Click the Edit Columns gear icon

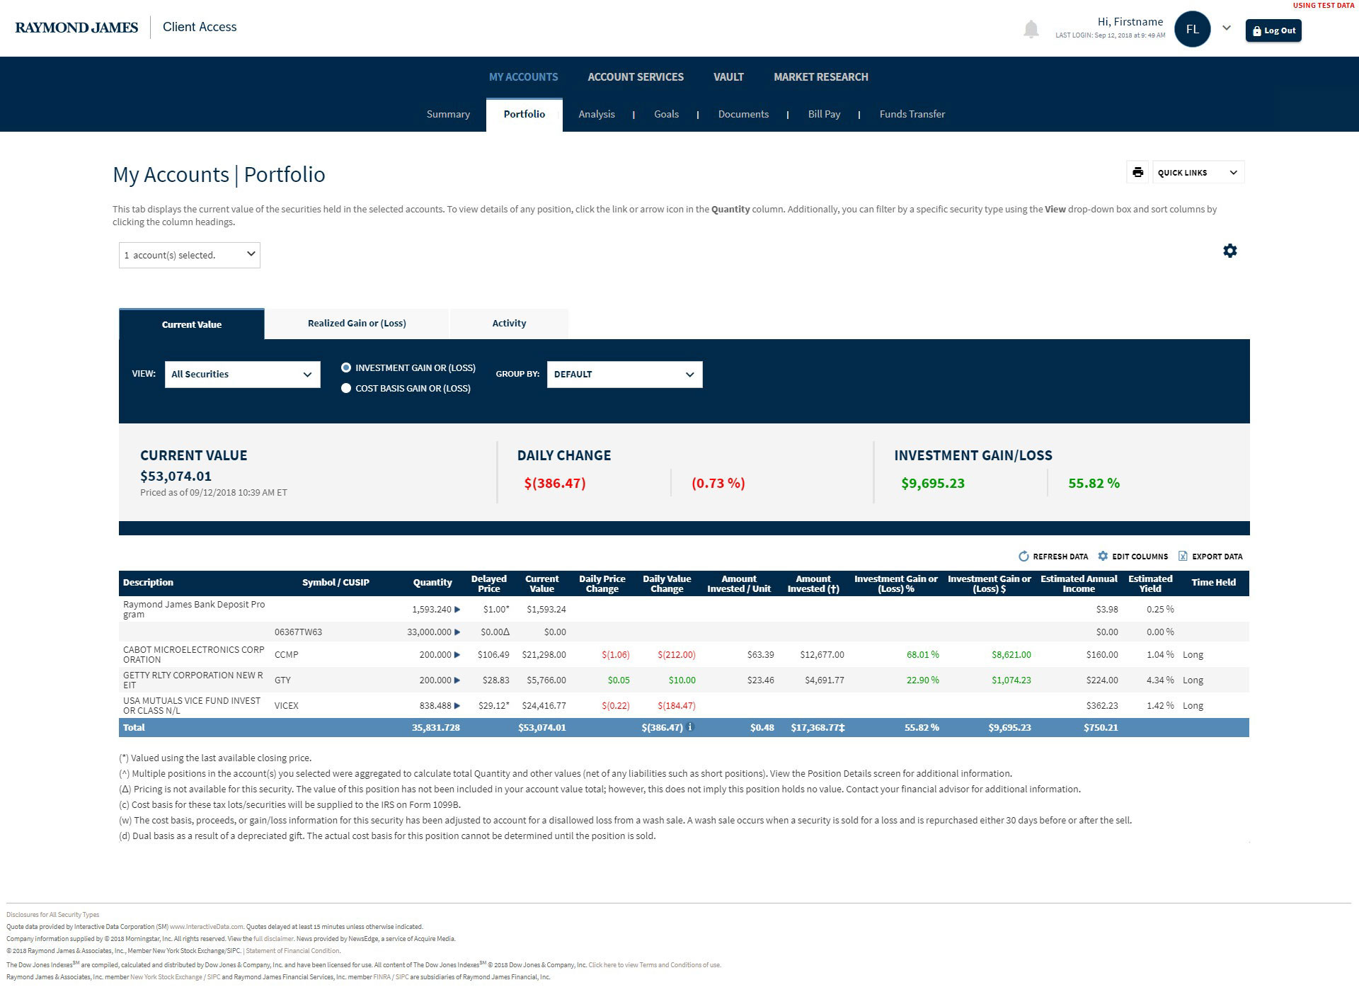[1103, 557]
